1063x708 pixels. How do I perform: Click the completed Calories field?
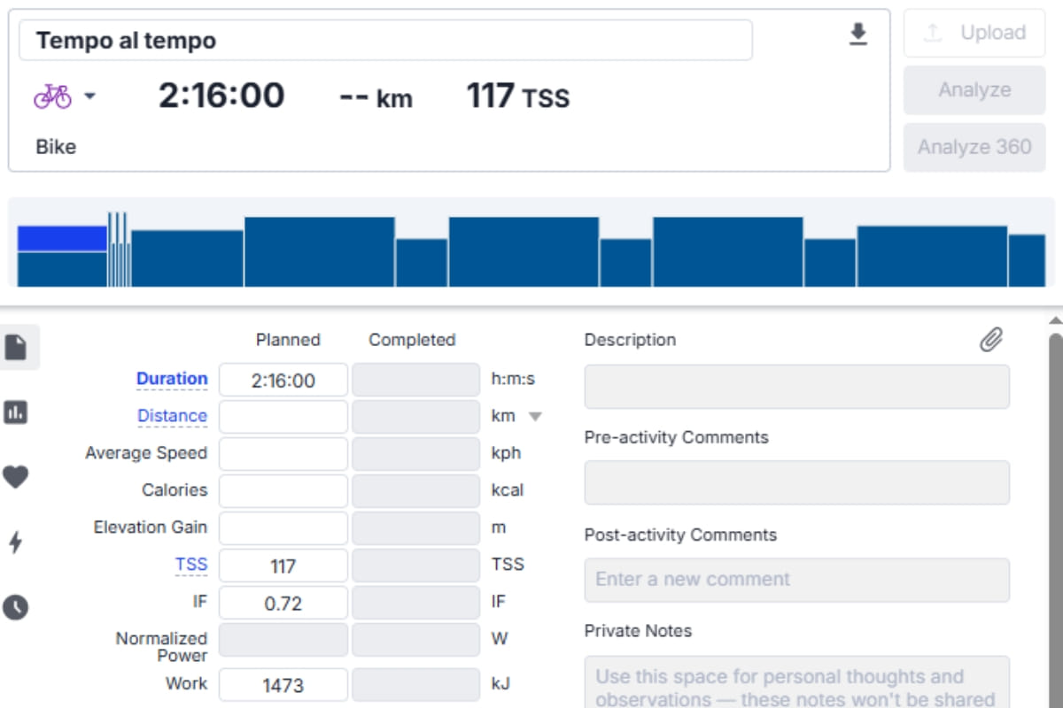click(x=416, y=491)
